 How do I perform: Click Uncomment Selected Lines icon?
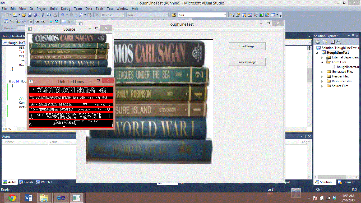[57, 21]
